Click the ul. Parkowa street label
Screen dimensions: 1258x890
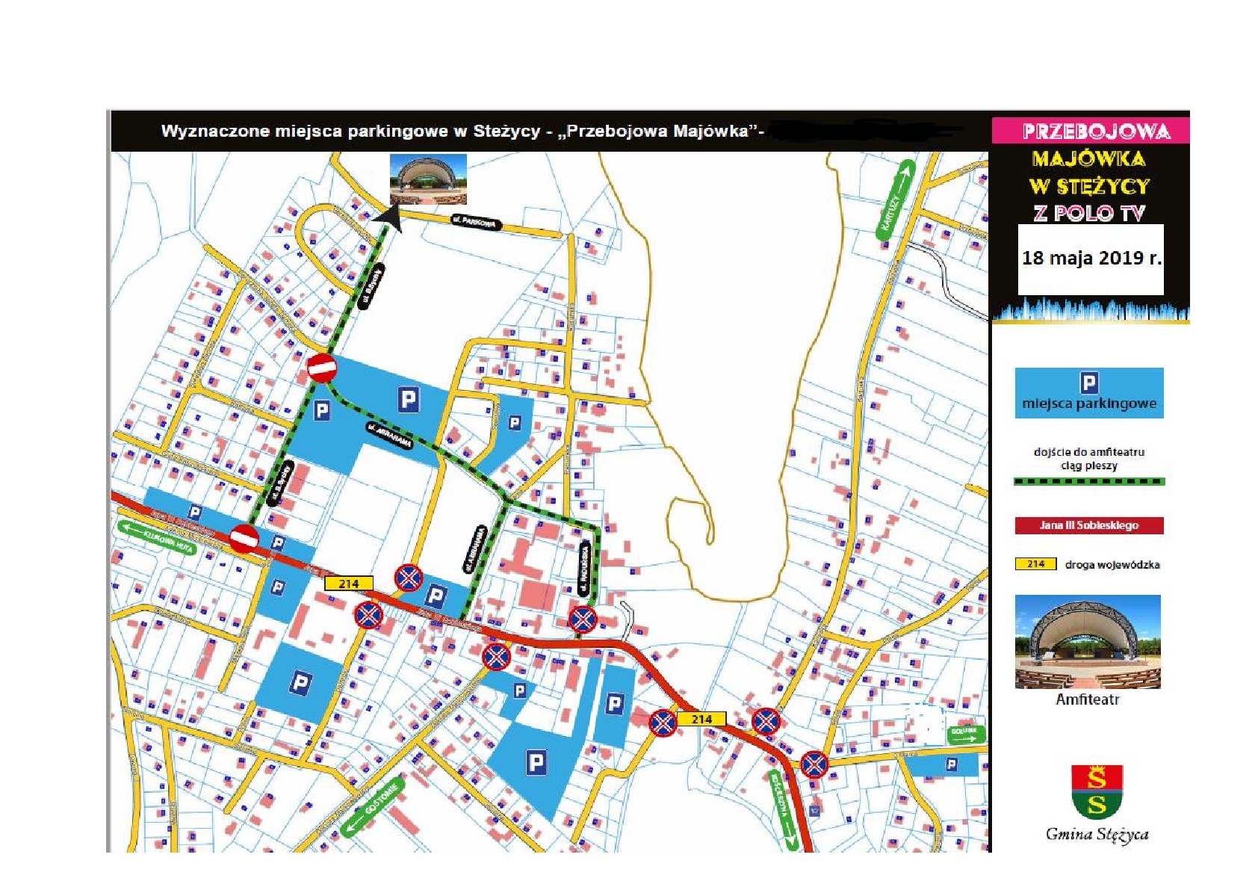[476, 222]
